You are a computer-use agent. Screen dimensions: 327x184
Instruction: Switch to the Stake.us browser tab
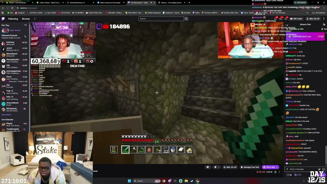coord(171,3)
